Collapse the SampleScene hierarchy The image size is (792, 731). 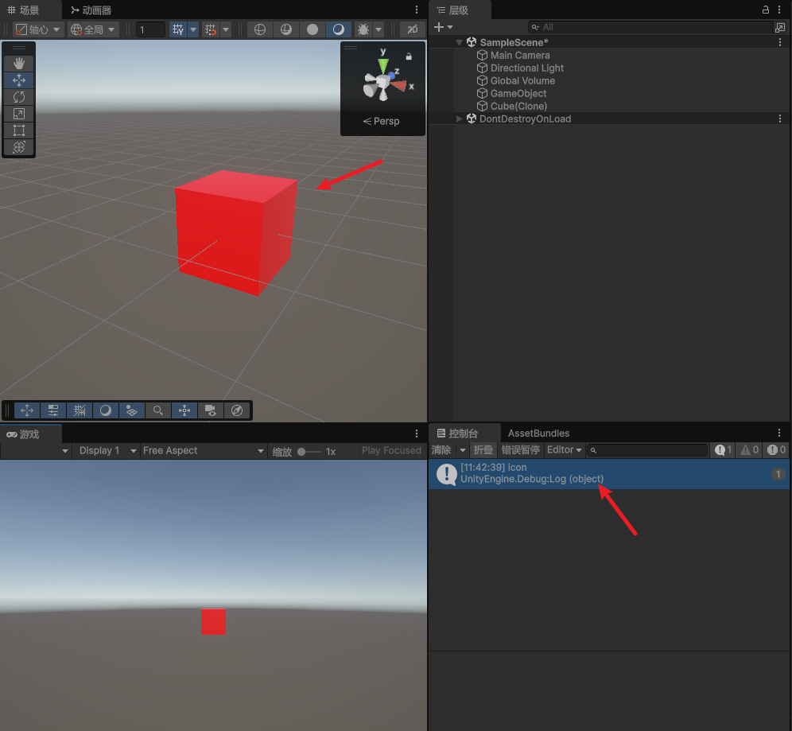click(x=460, y=42)
